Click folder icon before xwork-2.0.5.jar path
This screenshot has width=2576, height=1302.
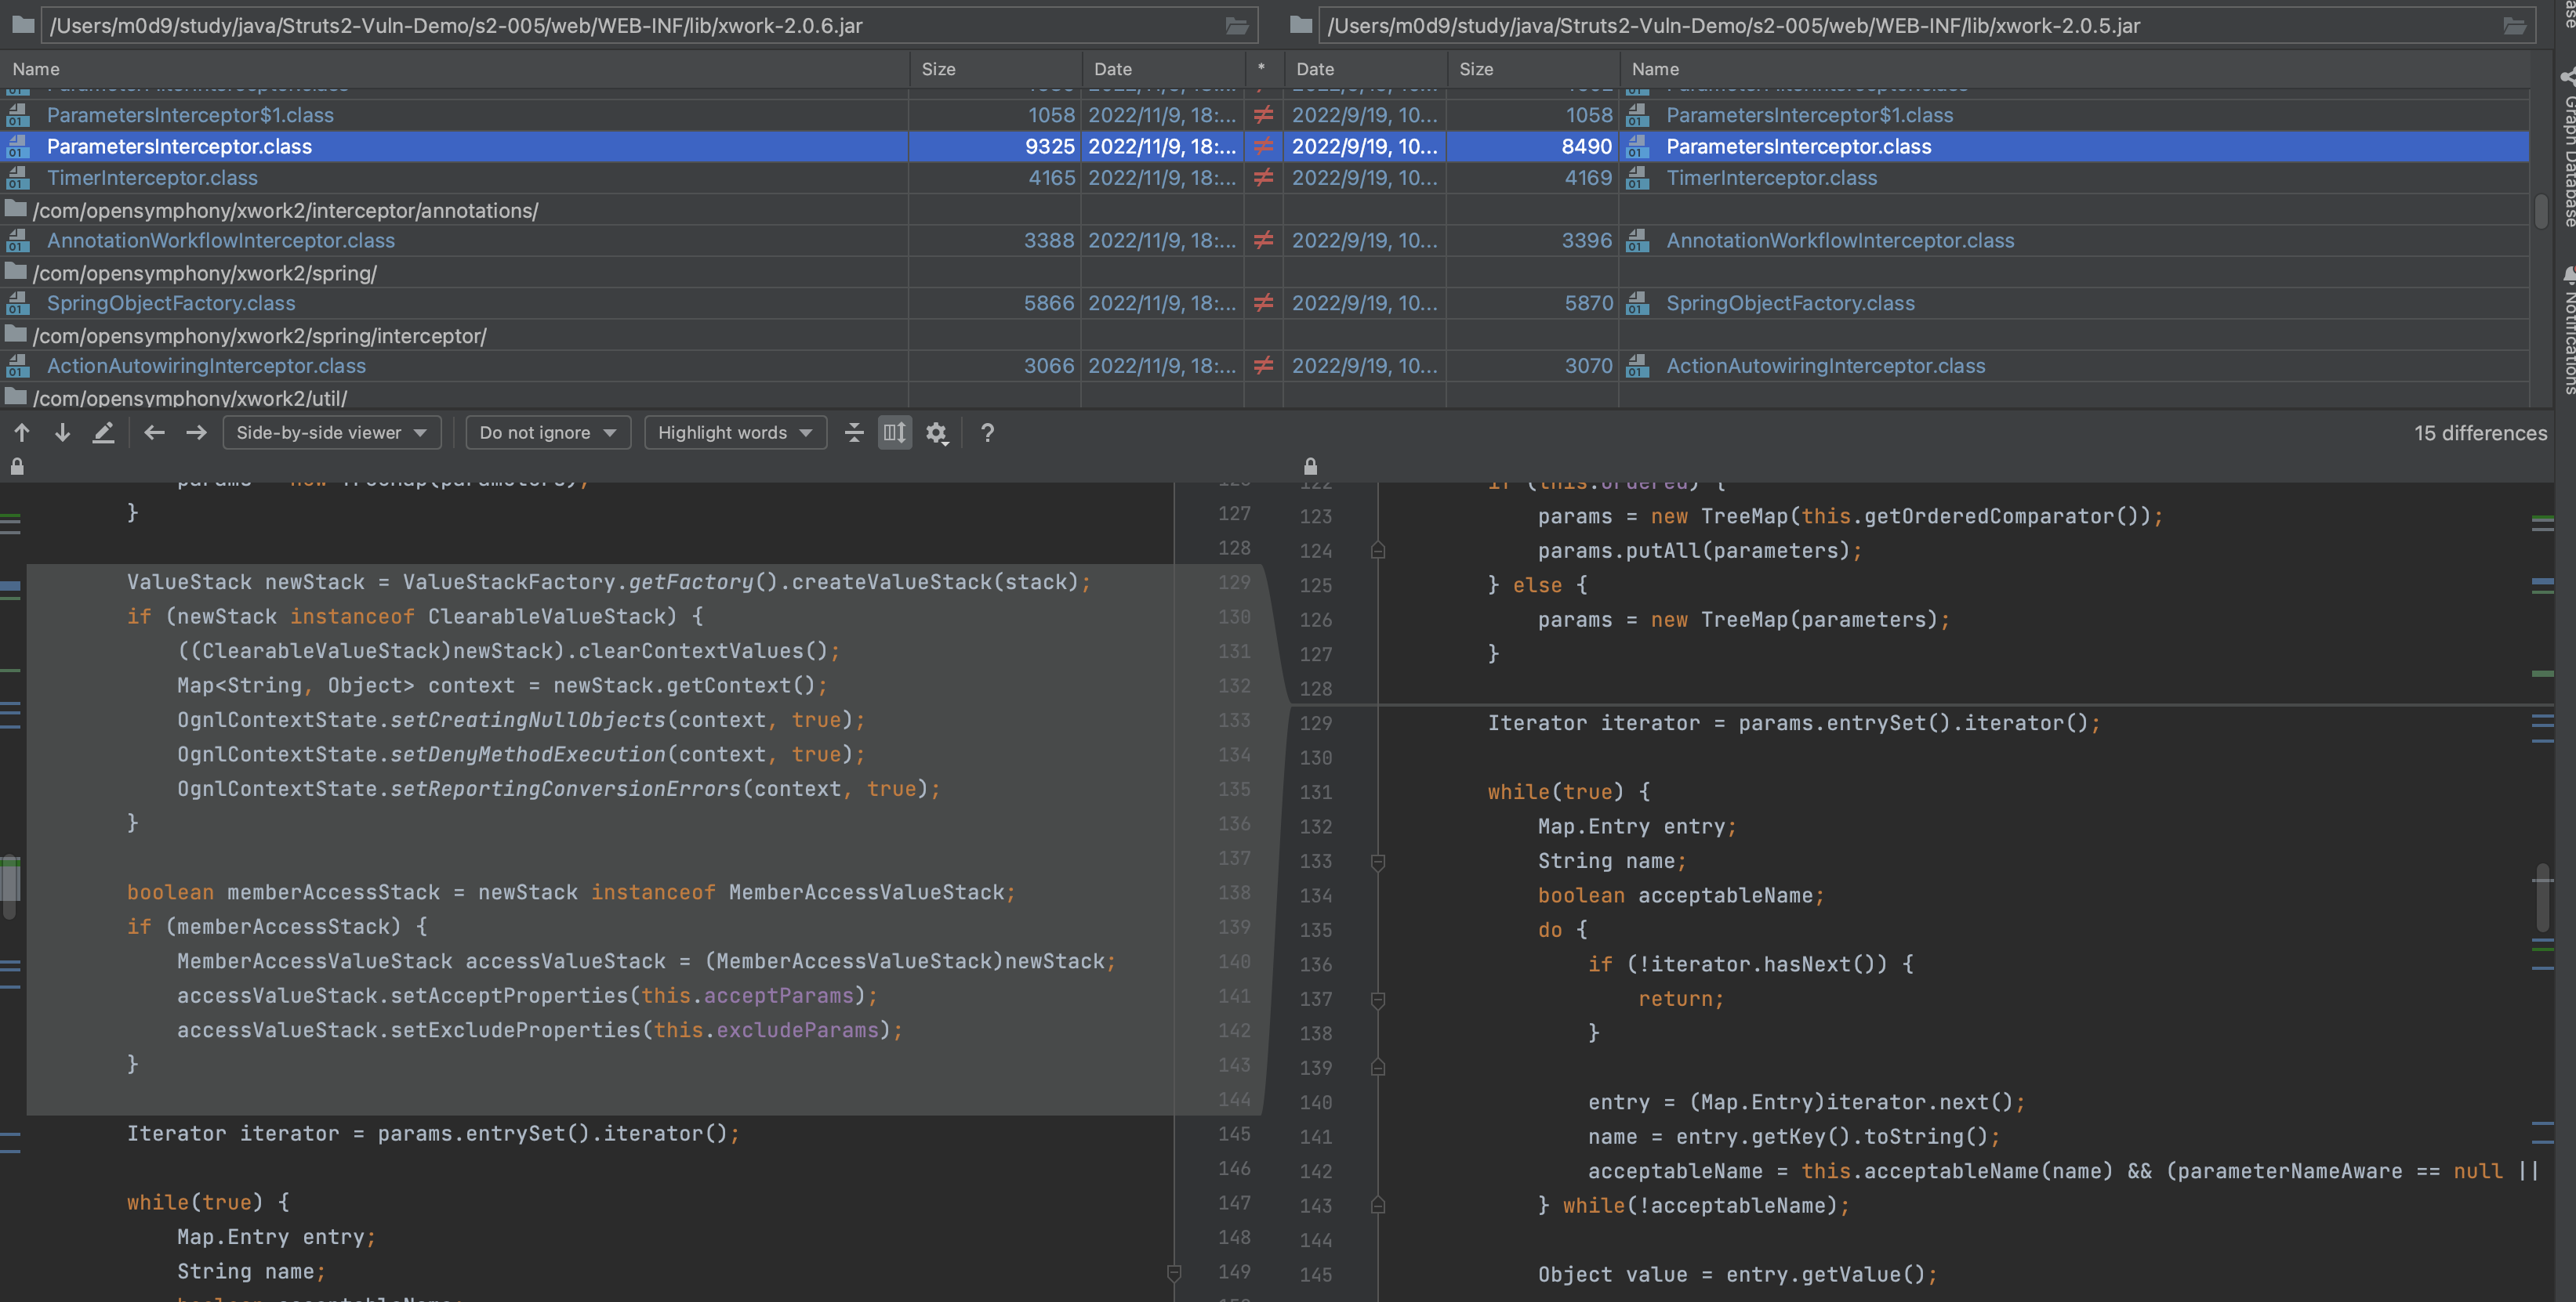pos(1301,24)
